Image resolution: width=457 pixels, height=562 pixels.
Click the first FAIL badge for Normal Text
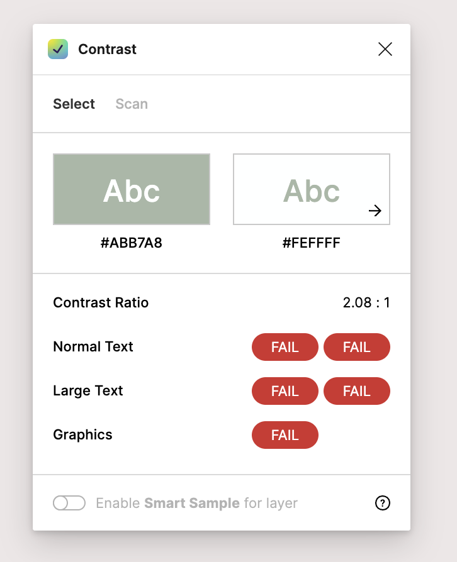point(285,346)
